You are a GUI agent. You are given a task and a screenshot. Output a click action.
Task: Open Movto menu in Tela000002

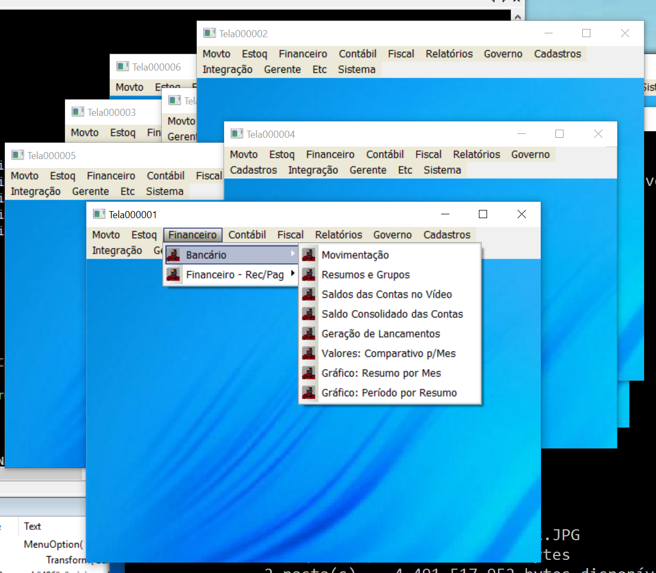tap(216, 54)
